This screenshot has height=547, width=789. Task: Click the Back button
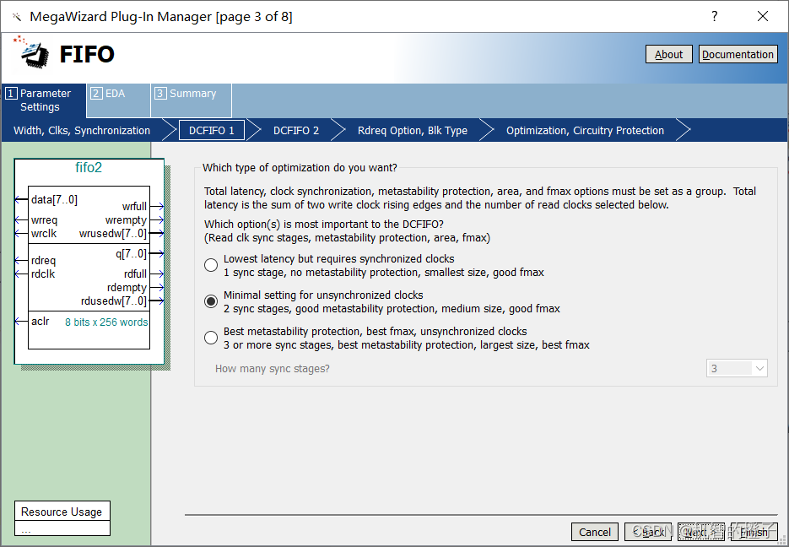(648, 532)
